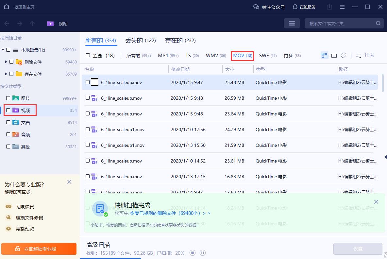The image size is (387, 259).
Task: Open the tag filter icon
Action: tap(344, 55)
